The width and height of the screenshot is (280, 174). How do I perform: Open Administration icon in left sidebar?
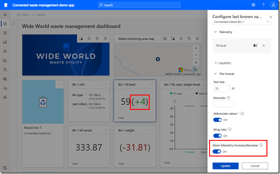click(x=5, y=97)
